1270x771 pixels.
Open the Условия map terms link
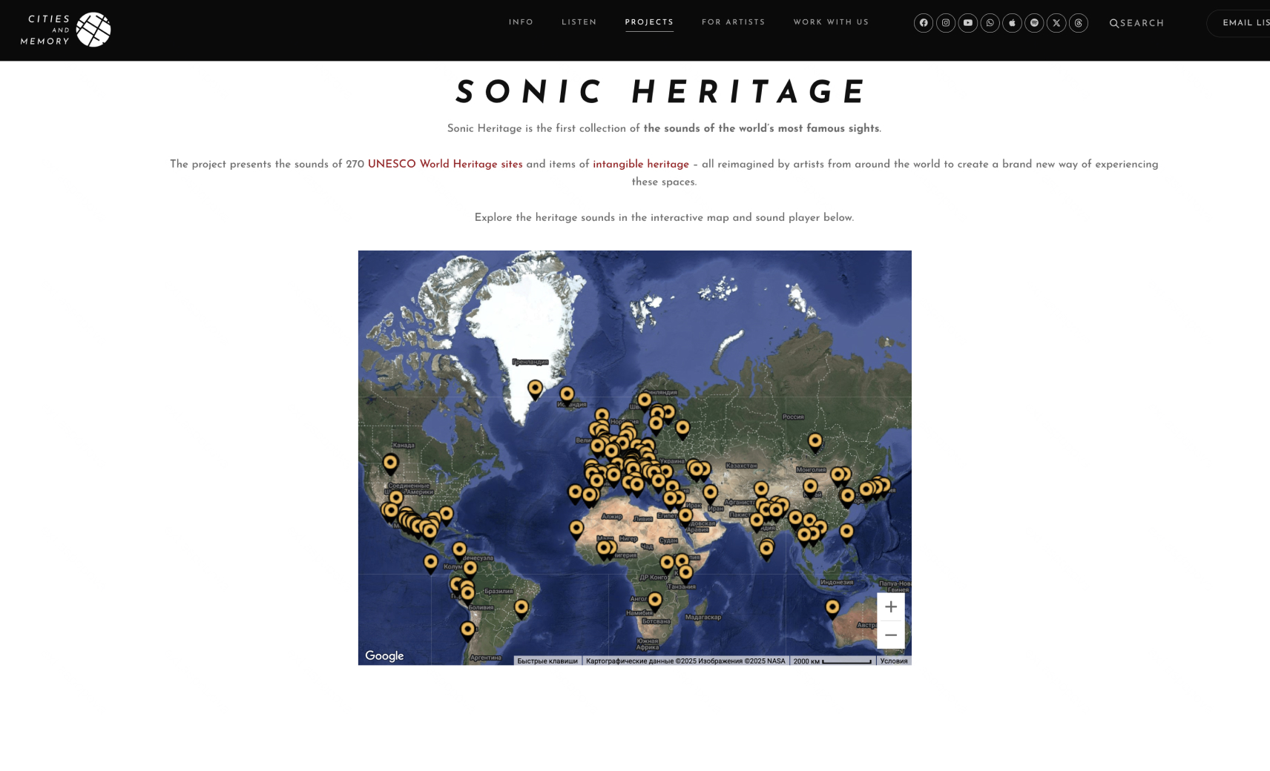(x=894, y=661)
